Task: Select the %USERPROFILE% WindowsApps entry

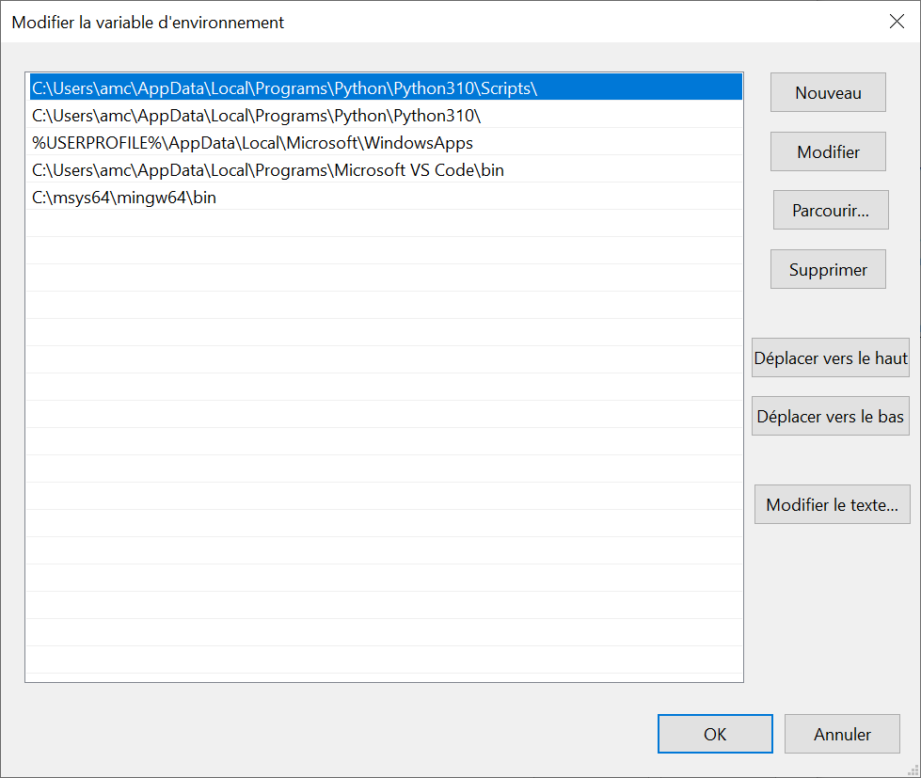Action: click(x=252, y=143)
